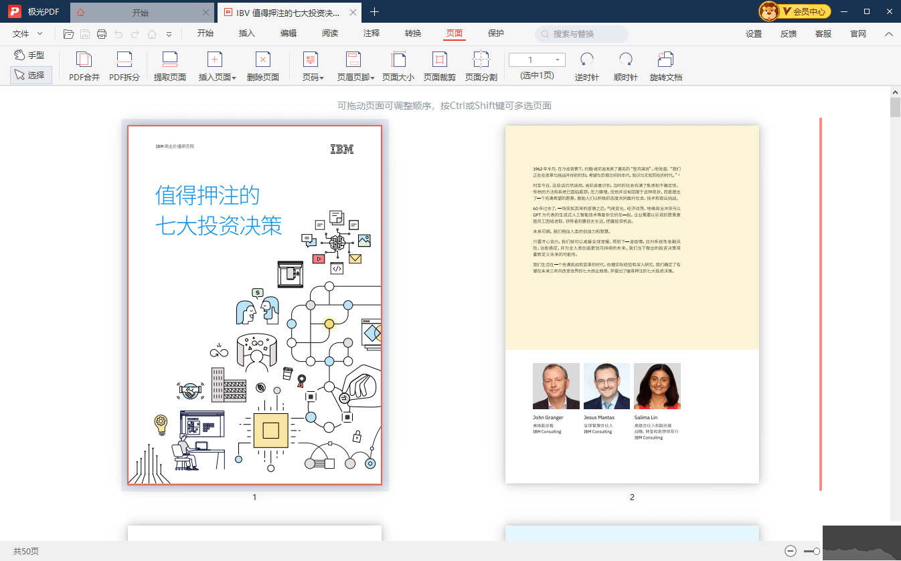Image resolution: width=901 pixels, height=561 pixels.
Task: Click the 会员中心 member center button
Action: (x=795, y=11)
